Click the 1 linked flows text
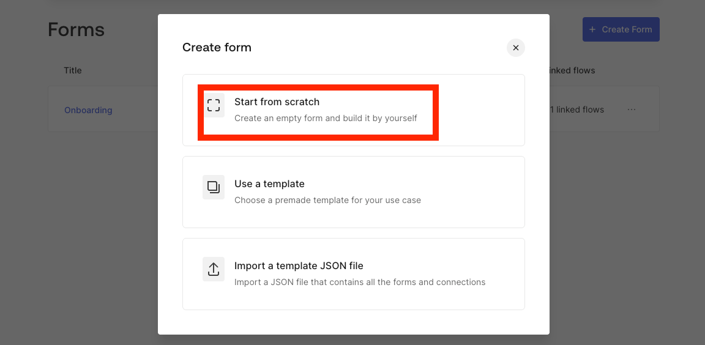 (576, 109)
